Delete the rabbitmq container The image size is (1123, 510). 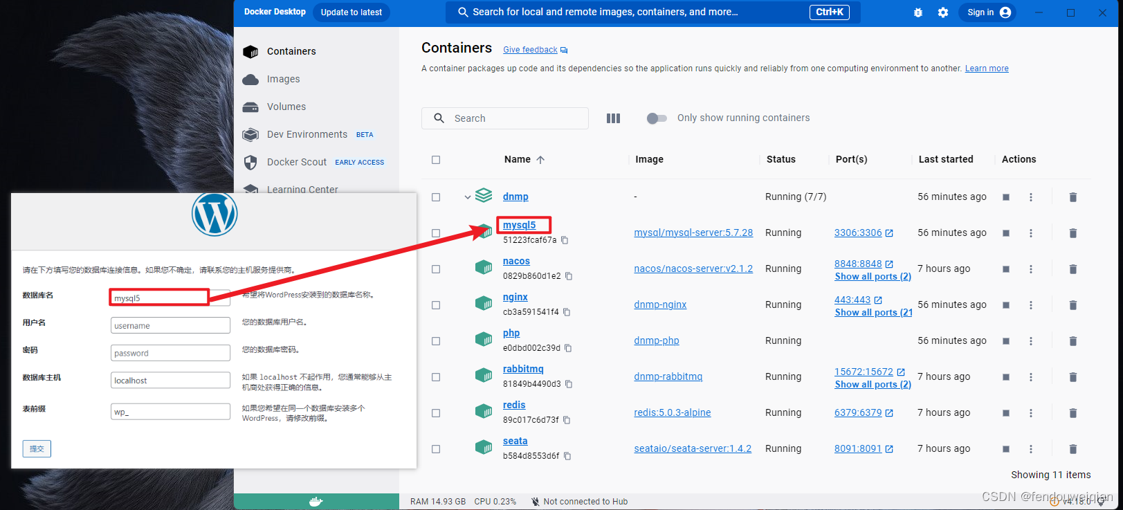pos(1073,377)
